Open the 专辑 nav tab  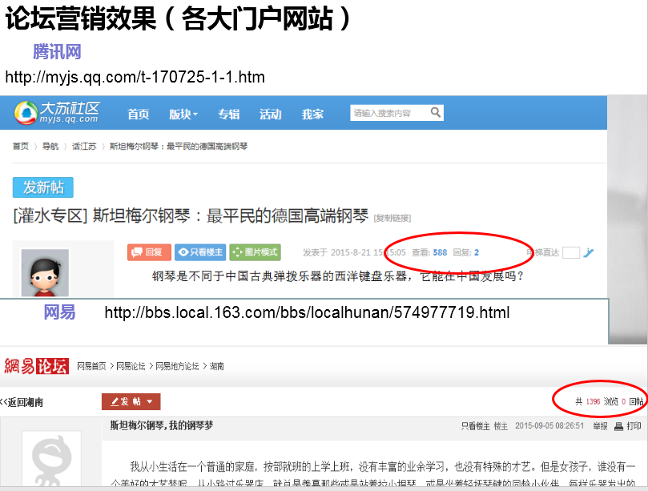pyautogui.click(x=228, y=114)
